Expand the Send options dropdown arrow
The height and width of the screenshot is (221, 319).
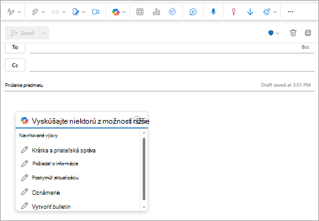44,33
